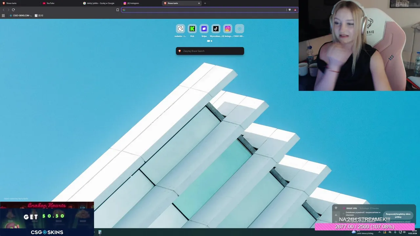Screen dimensions: 420x236
Task: Click the CSGO Skins Get $0.50 banner
Action: point(47,219)
